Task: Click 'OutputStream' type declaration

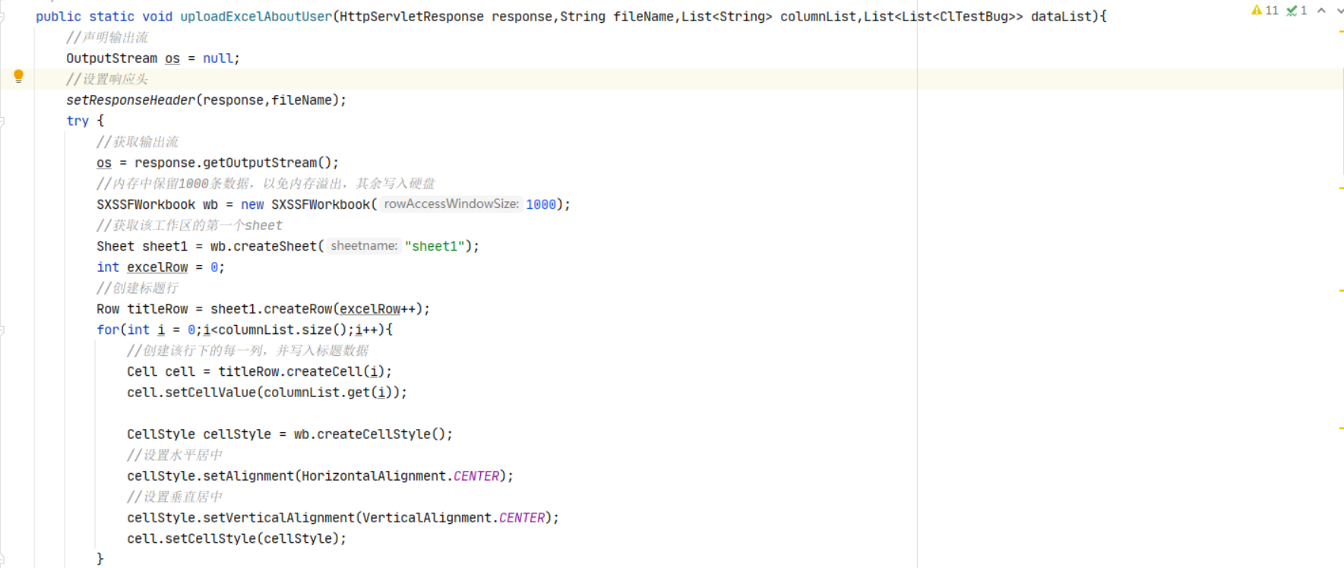Action: click(112, 58)
